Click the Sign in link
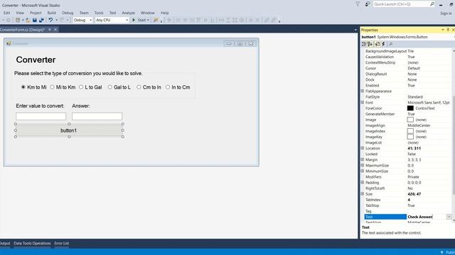455x255 pixels. (446, 13)
